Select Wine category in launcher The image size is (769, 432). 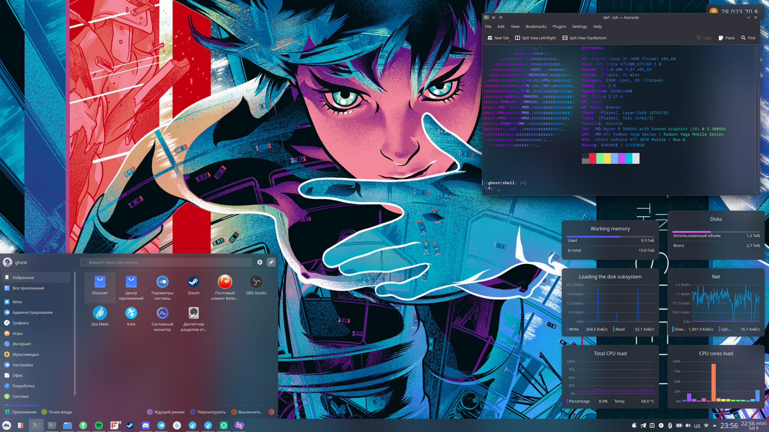(36, 302)
